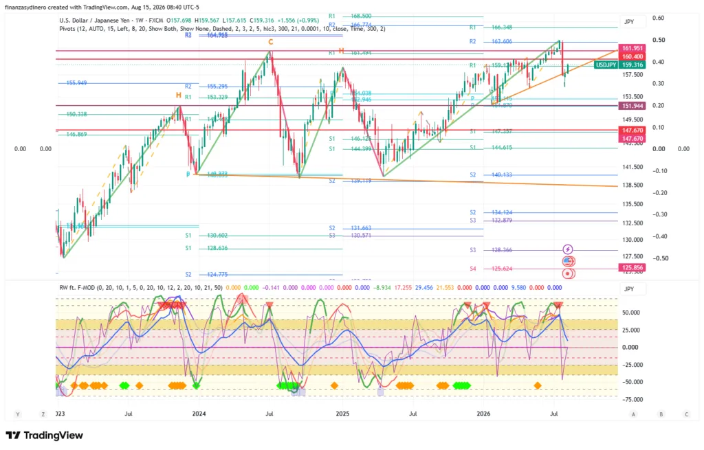Image resolution: width=704 pixels, height=450 pixels.
Task: Click the 9.580 indicator legend value
Action: point(518,288)
